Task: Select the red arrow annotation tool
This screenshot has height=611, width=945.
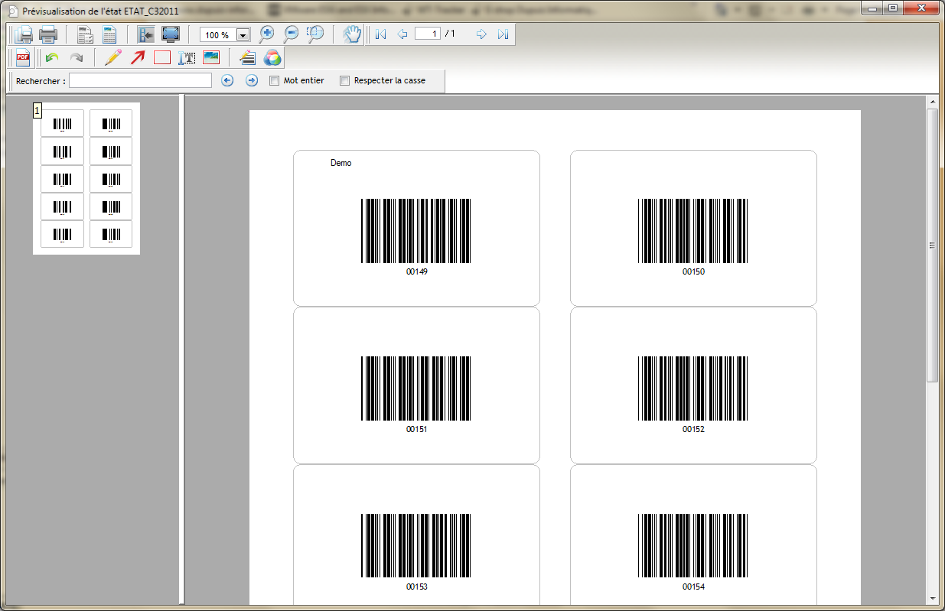Action: 138,57
